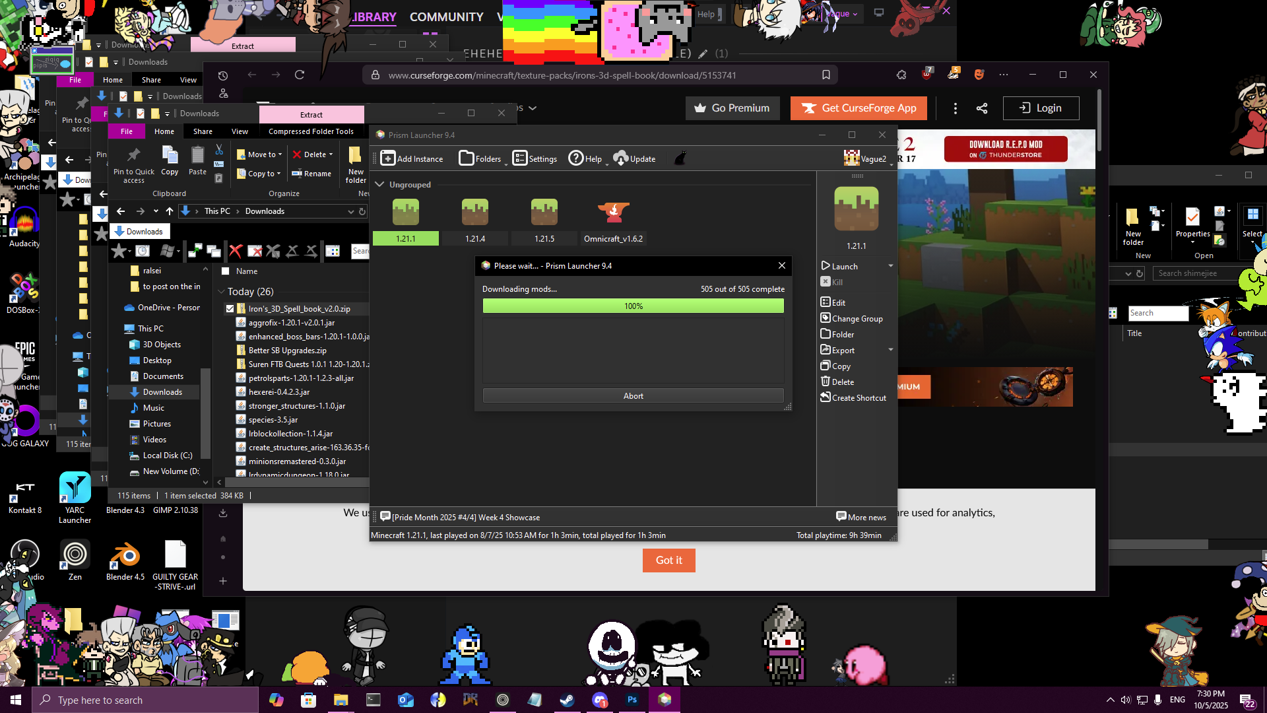Expand the Launch options dropdown arrow
Viewport: 1267px width, 713px height.
890,266
